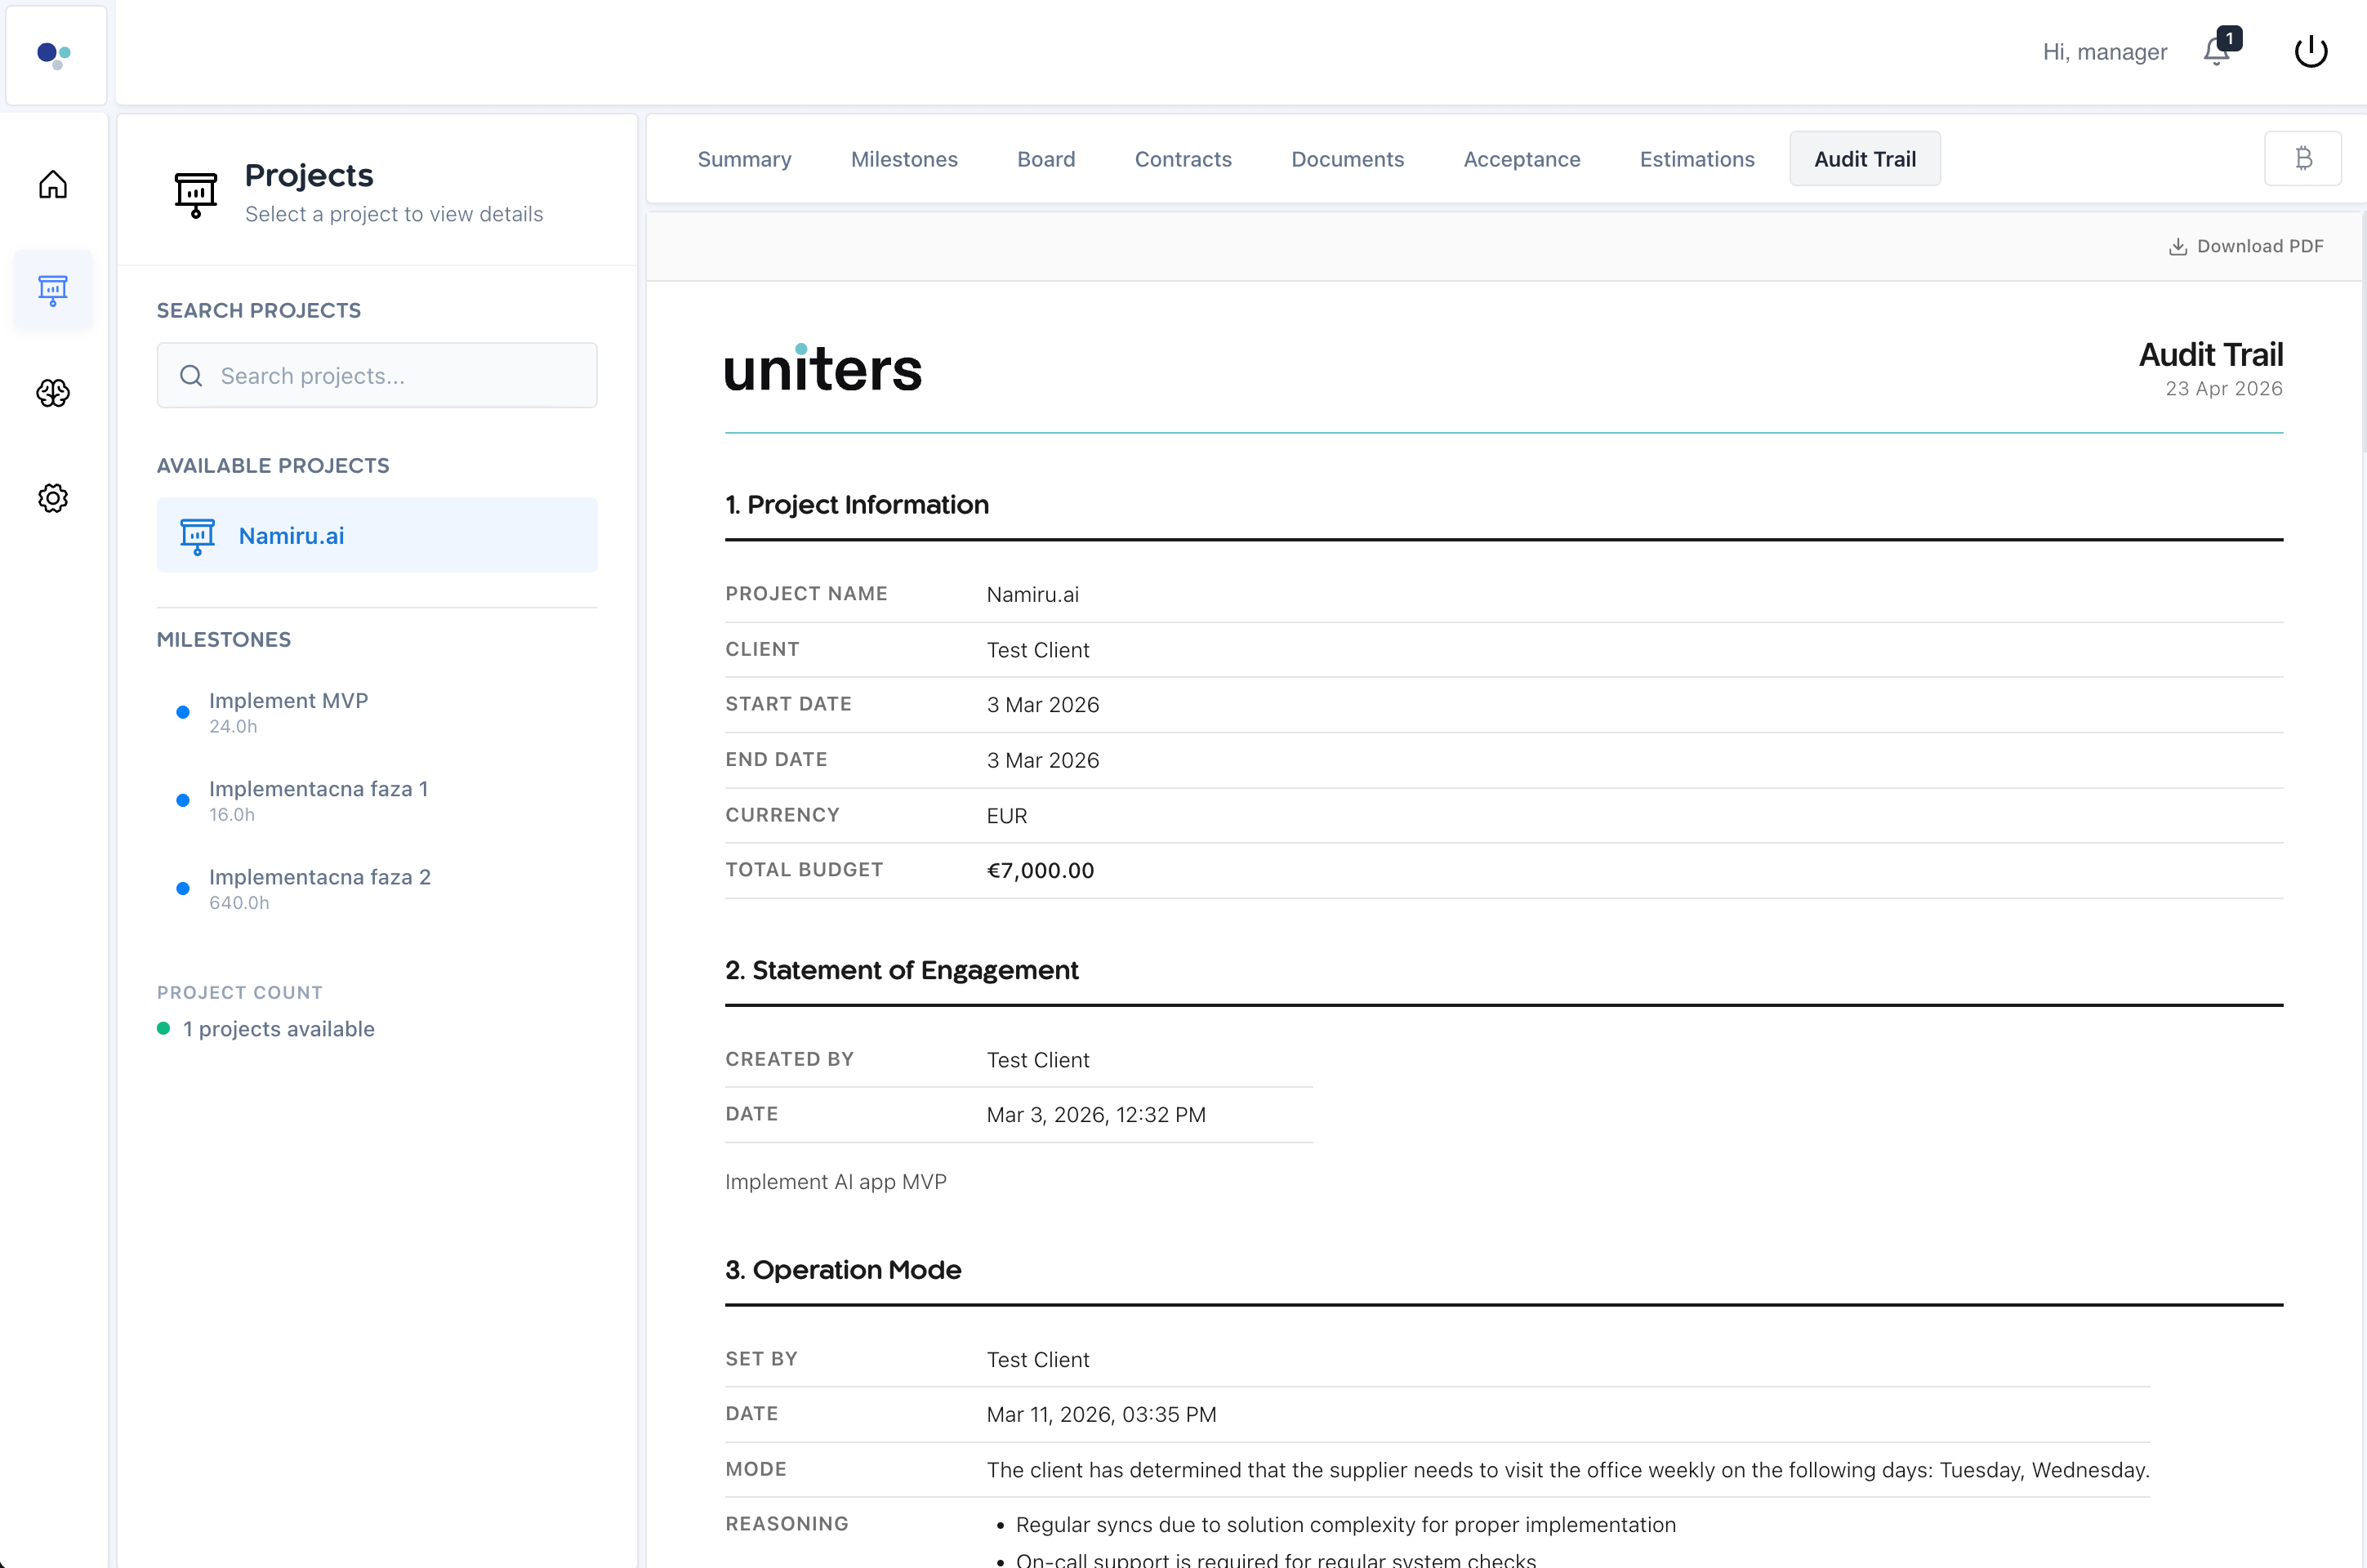Select the Namiru.ai project

coord(377,536)
